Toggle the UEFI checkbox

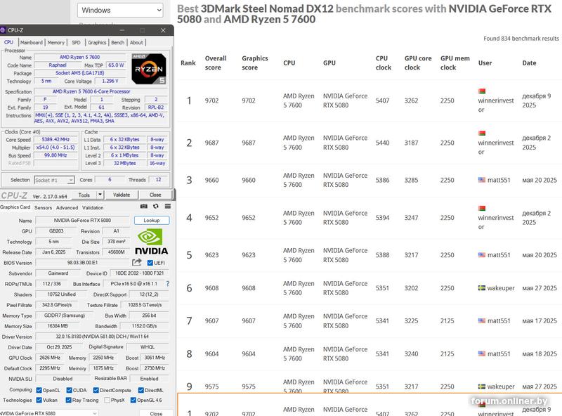pos(150,263)
